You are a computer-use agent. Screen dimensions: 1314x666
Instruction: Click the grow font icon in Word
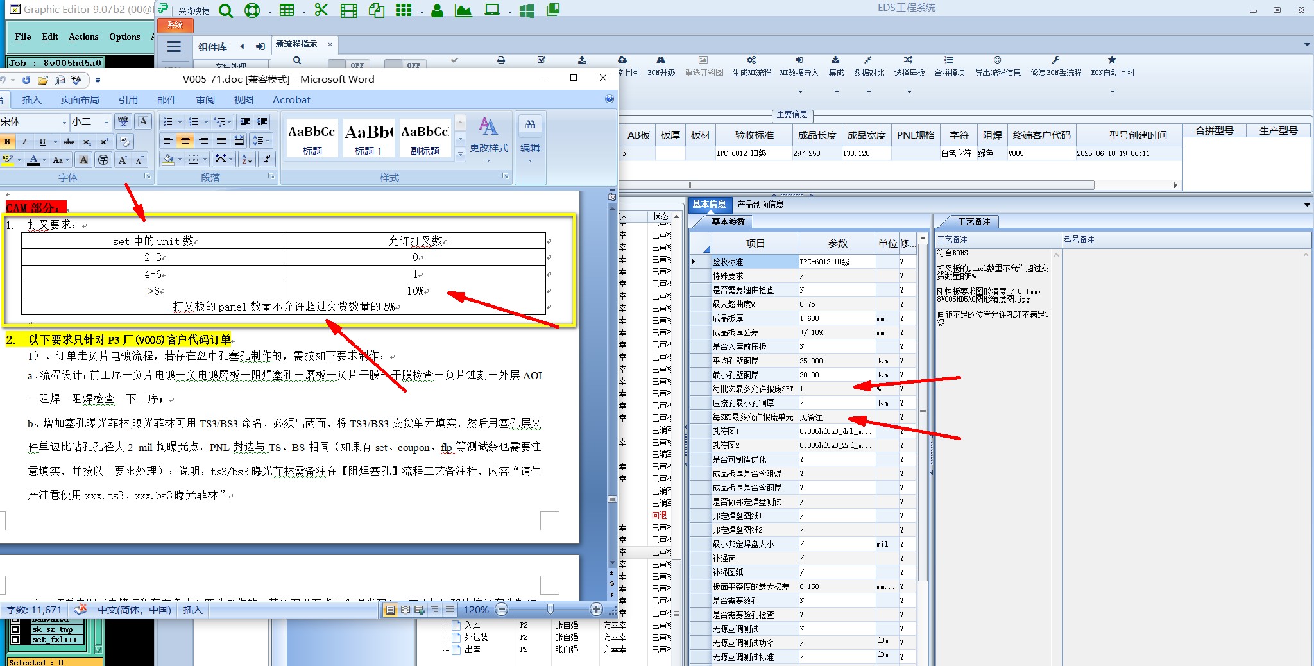click(123, 160)
